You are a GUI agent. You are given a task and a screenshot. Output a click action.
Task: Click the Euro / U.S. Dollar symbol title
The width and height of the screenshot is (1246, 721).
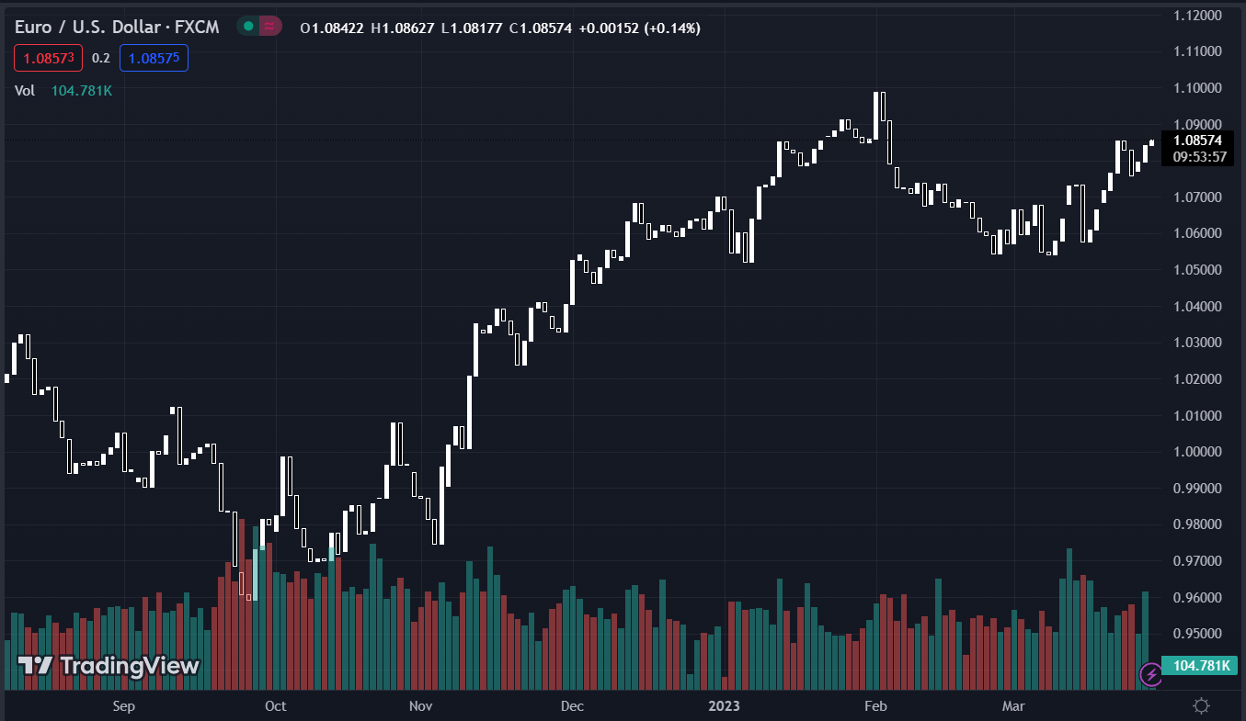pos(117,28)
